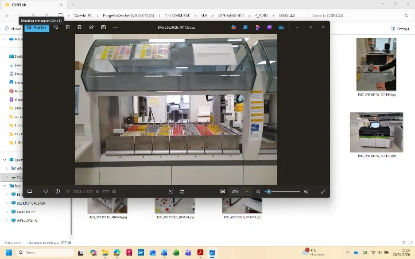This screenshot has height=259, width=415.
Task: Open the OneDrive cloud icon in Photos
Action: pyautogui.click(x=281, y=28)
